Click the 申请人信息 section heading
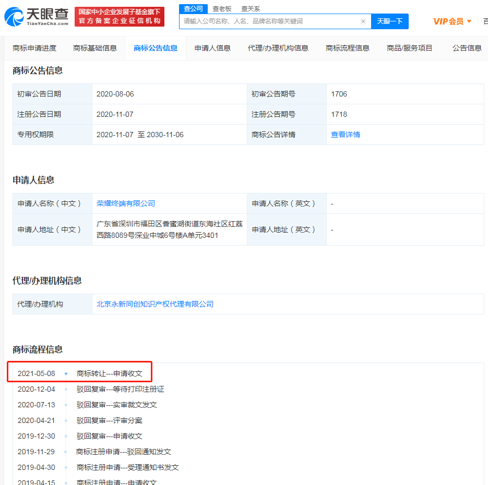Viewport: 488px width, 485px height. pos(33,180)
